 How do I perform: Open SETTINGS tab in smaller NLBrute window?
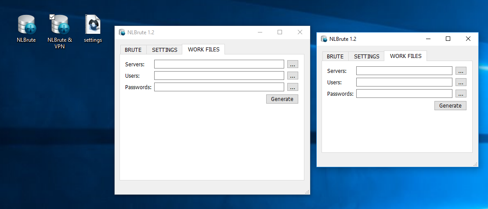click(x=366, y=56)
